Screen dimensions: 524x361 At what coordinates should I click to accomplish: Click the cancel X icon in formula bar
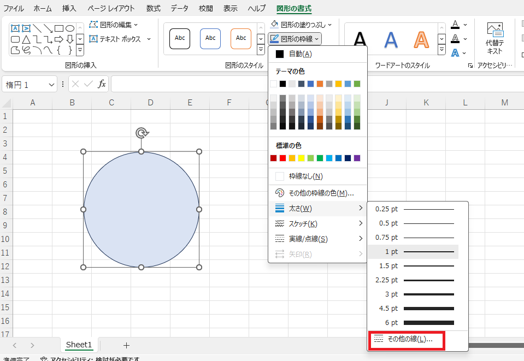tap(75, 84)
